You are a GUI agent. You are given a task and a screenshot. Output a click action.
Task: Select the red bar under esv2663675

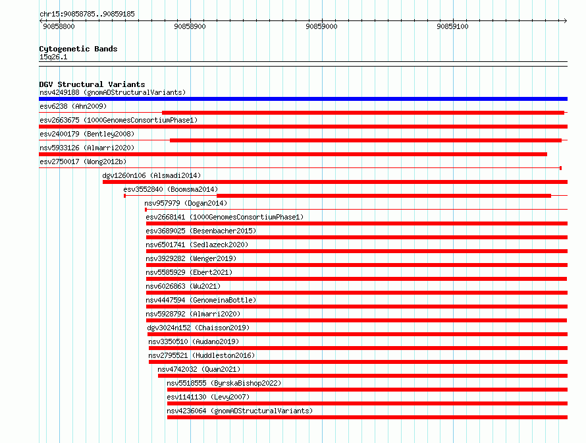[303, 127]
